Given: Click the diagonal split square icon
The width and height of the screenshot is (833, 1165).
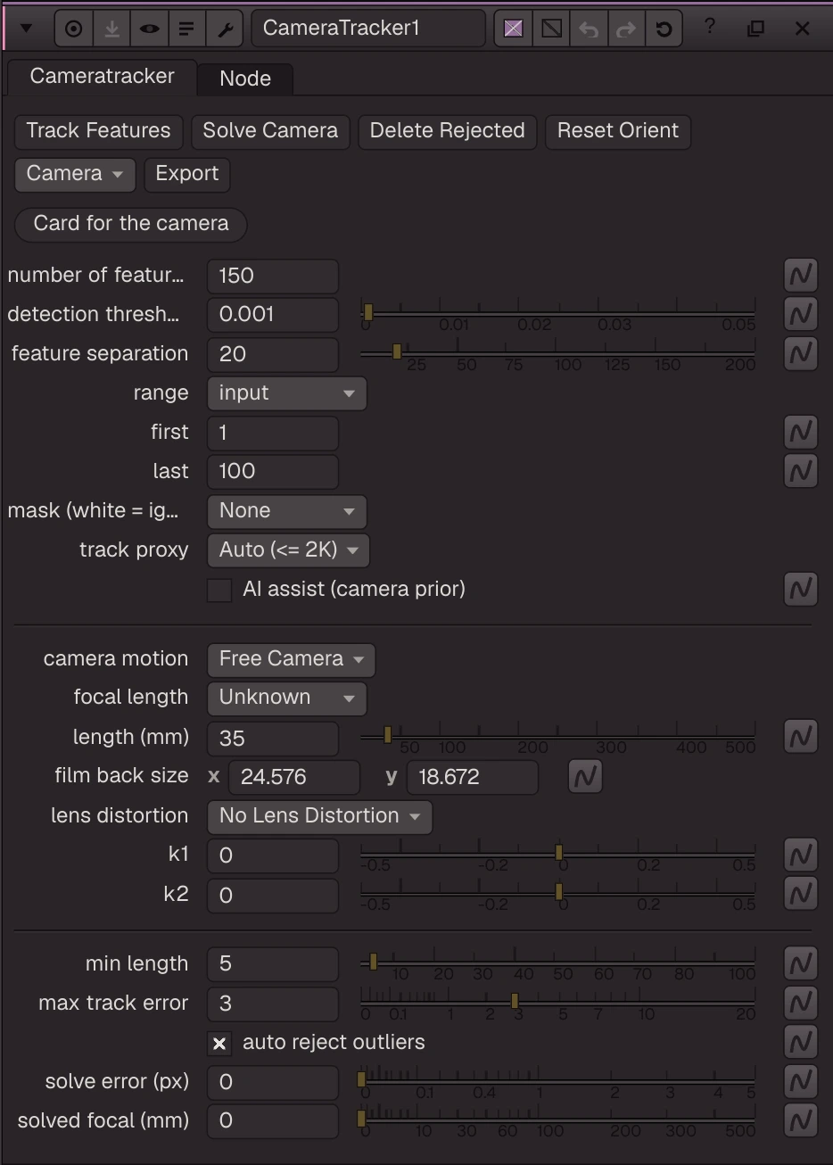Looking at the screenshot, I should [x=551, y=29].
